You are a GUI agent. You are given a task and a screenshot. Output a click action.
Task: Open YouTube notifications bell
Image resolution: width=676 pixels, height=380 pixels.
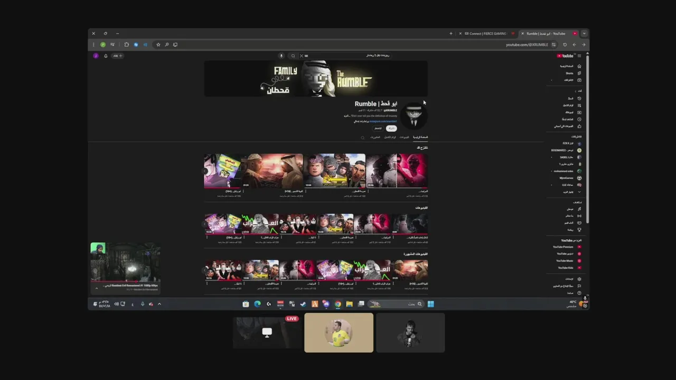pyautogui.click(x=106, y=55)
